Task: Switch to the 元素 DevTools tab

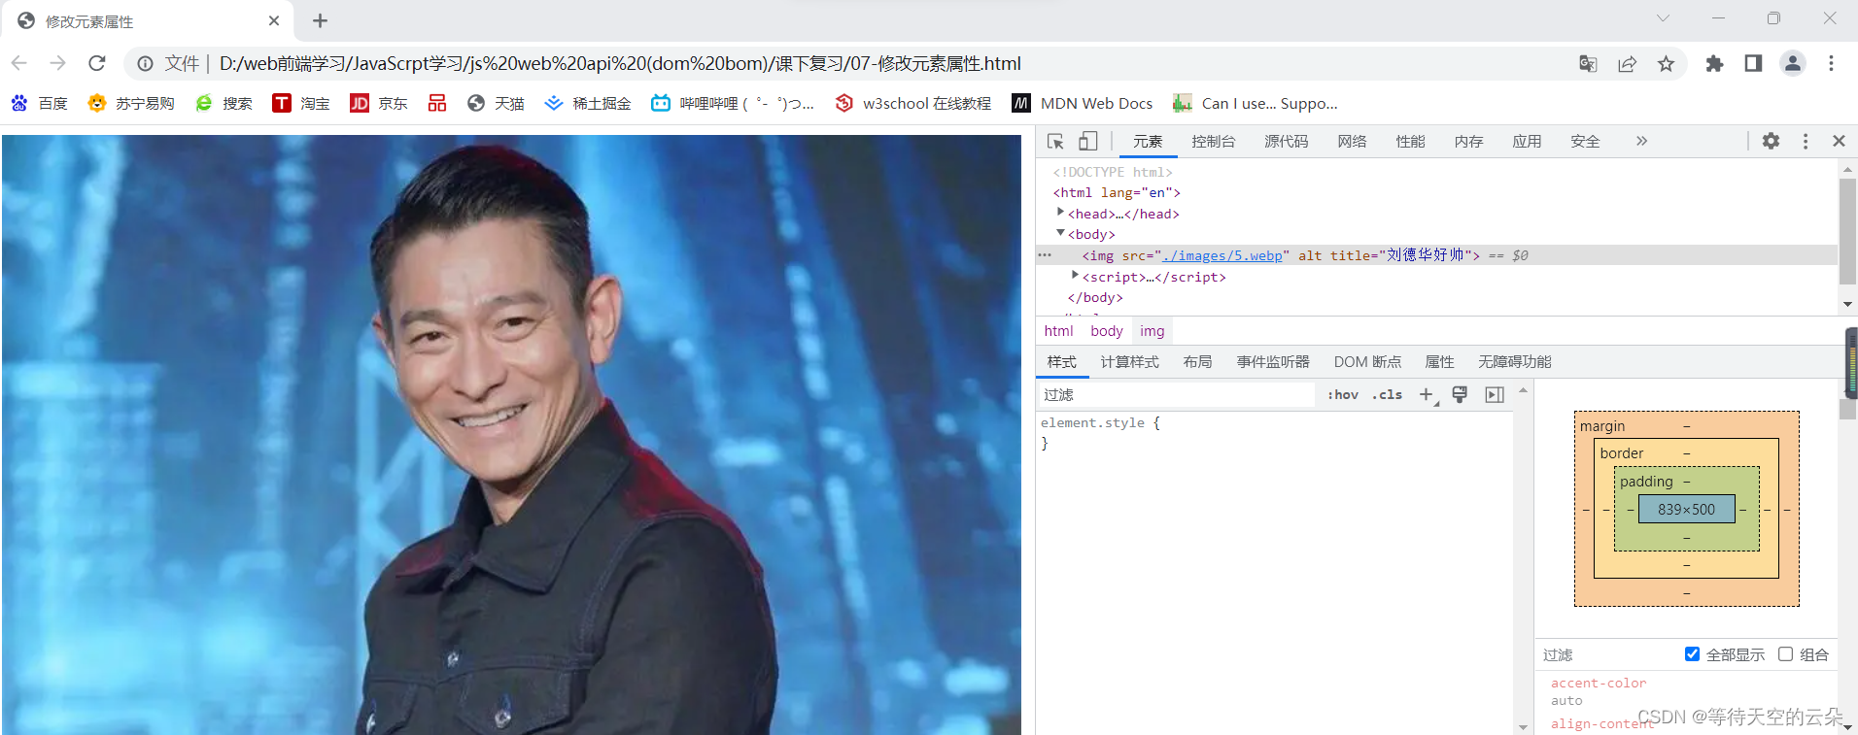Action: click(x=1148, y=141)
